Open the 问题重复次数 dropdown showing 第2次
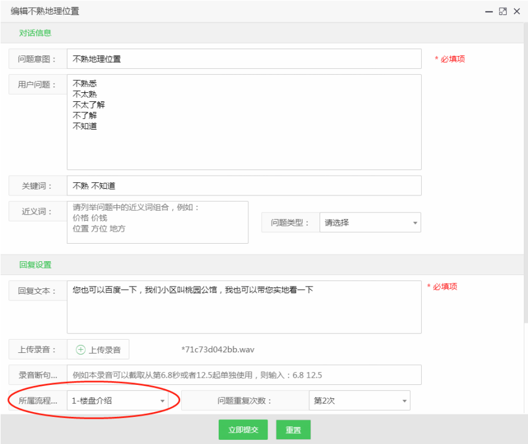 pyautogui.click(x=359, y=401)
